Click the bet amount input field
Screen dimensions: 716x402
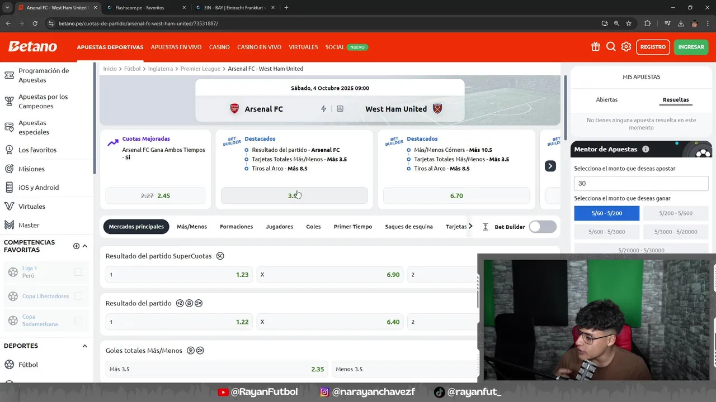coord(641,183)
